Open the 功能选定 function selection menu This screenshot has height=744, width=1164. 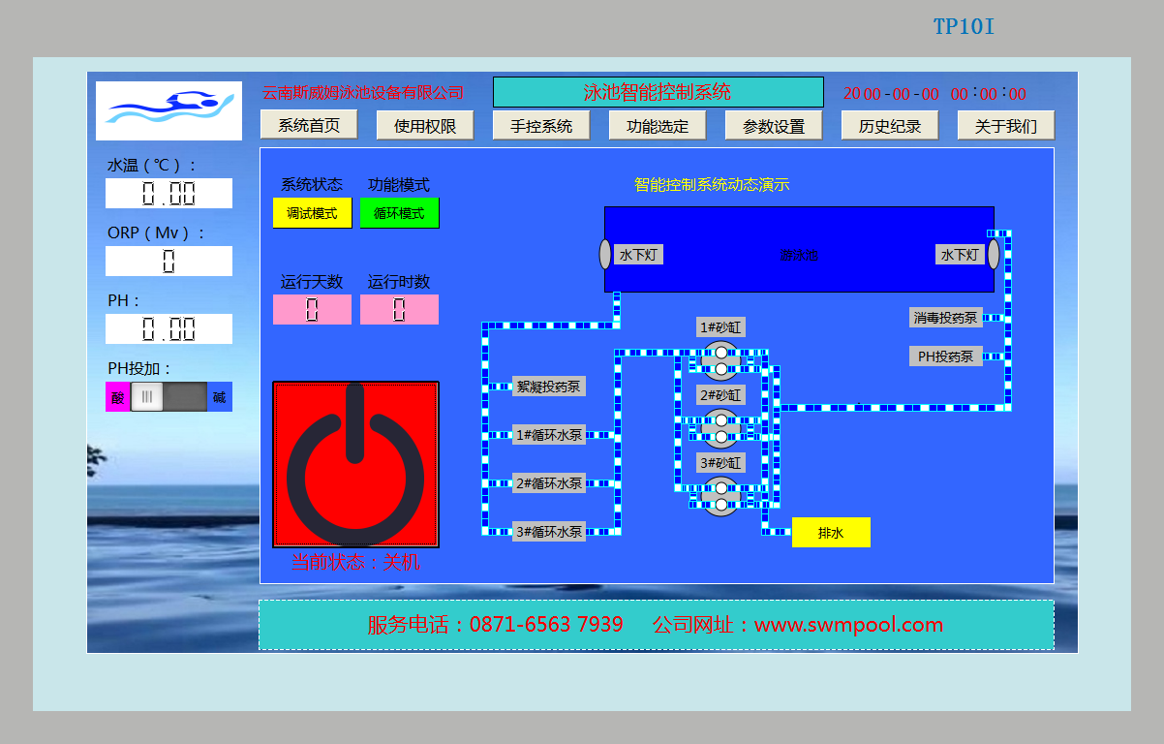658,126
